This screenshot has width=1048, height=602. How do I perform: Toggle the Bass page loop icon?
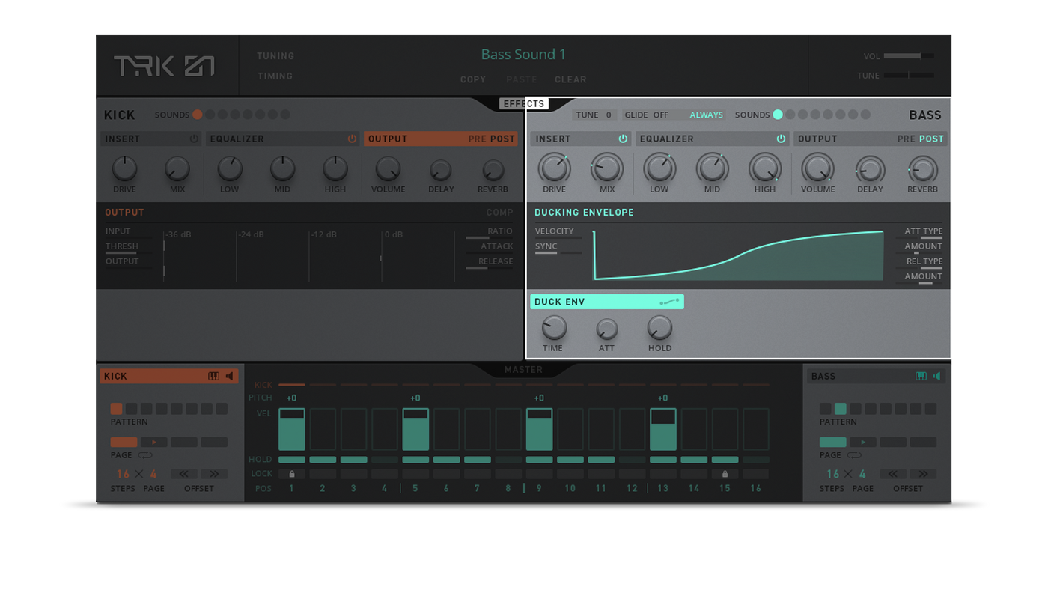(x=854, y=455)
